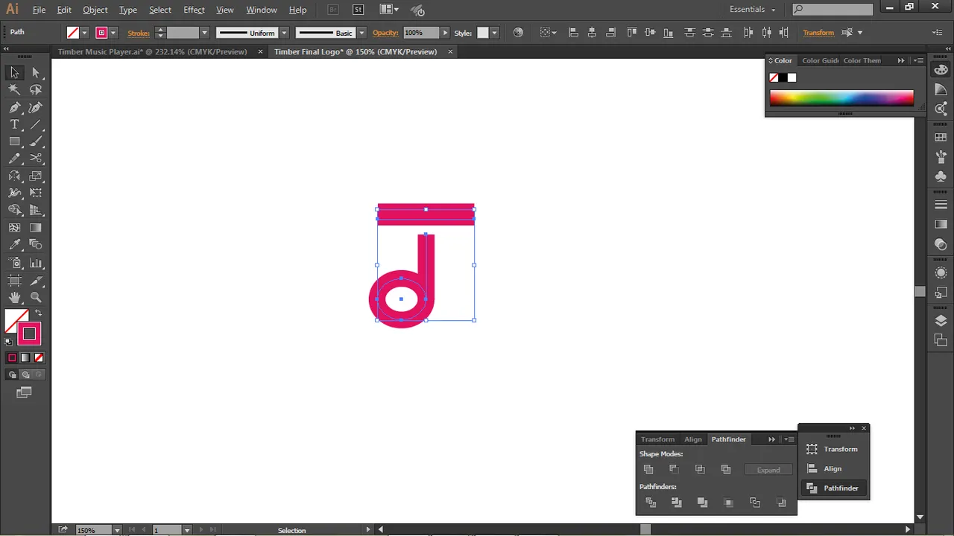
Task: Click the Expand button in Pathfinder
Action: (768, 470)
